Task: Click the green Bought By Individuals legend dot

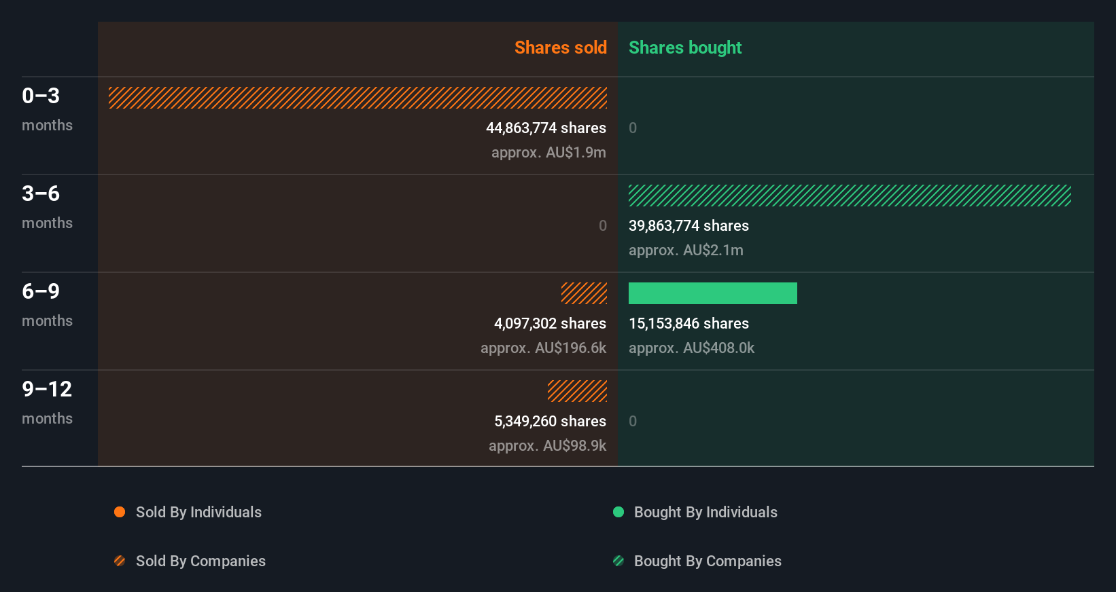Action: (x=618, y=512)
